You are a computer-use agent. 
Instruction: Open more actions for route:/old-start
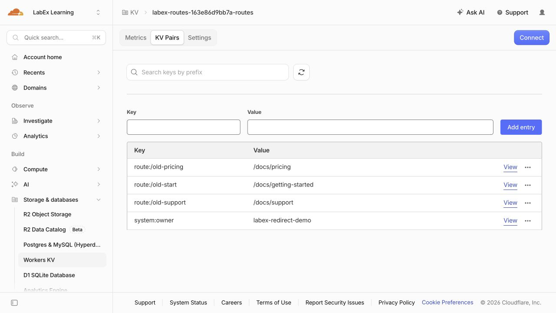coord(528,185)
